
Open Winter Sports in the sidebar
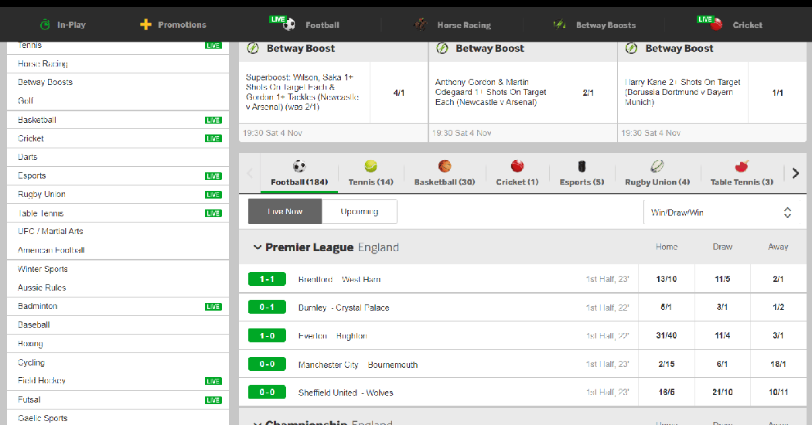tap(118, 269)
